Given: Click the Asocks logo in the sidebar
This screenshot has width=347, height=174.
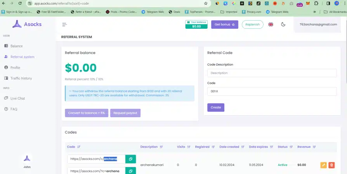Looking at the screenshot, I should point(27,24).
